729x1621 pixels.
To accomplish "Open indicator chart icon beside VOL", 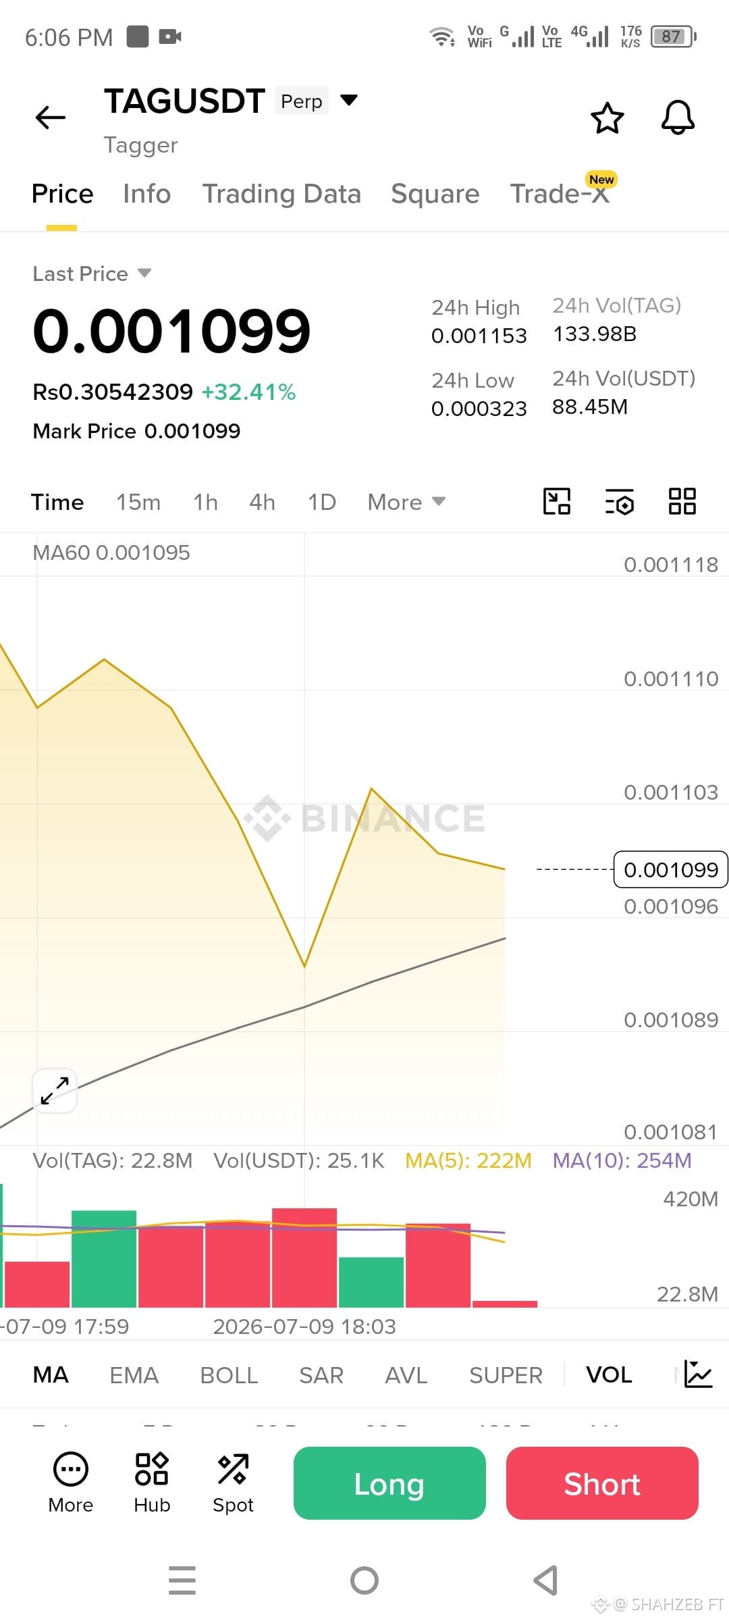I will (698, 1374).
